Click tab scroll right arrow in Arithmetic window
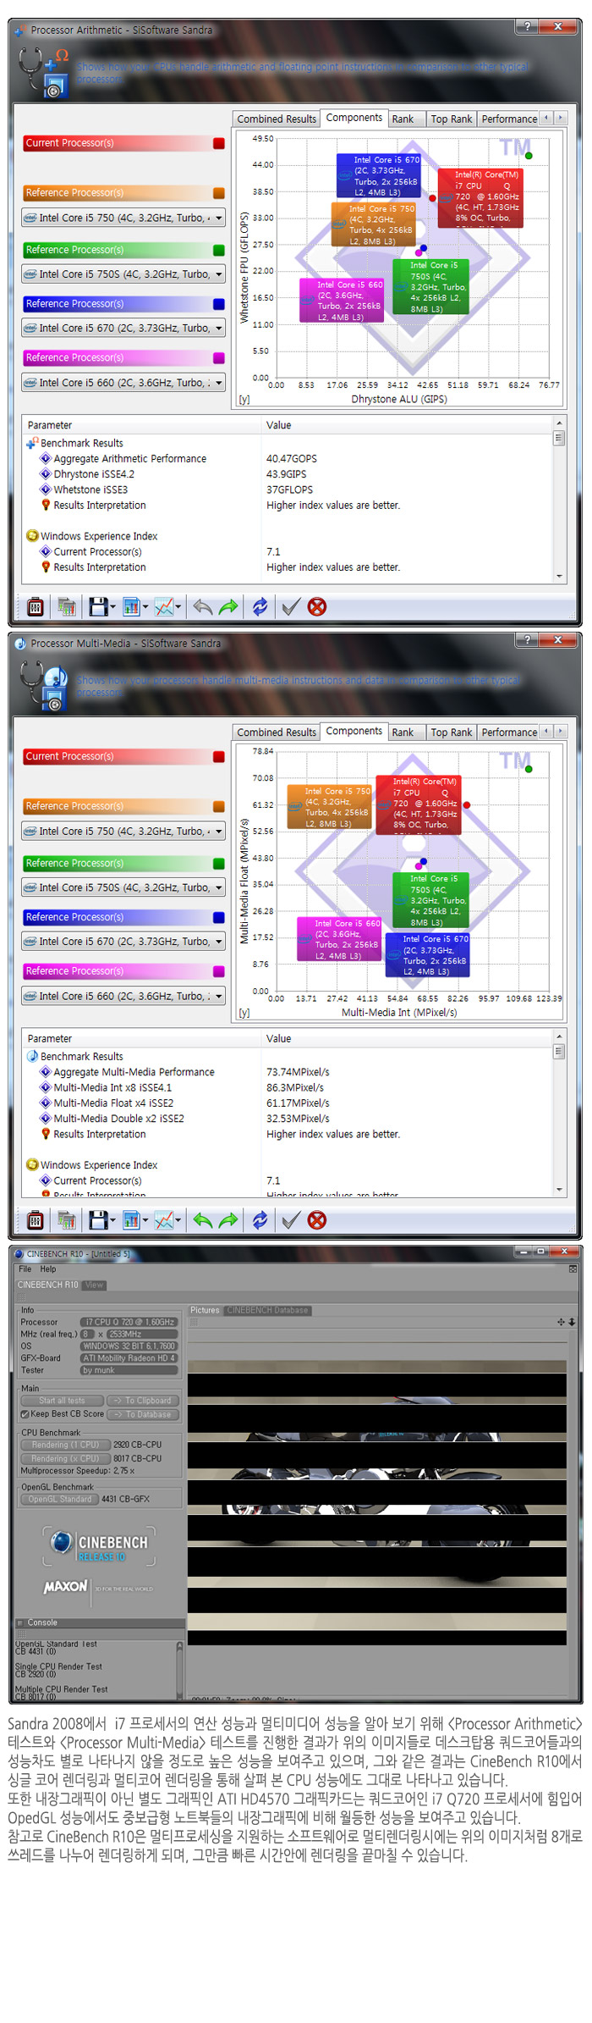Screen dimensions: 592x2023 [560, 118]
